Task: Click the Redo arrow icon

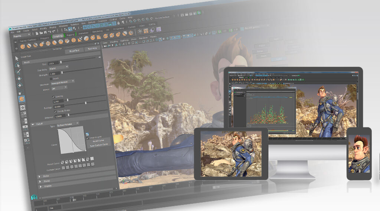Action: [53, 31]
